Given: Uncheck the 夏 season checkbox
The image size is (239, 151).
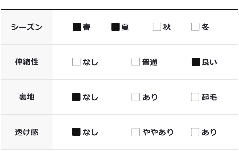Looking at the screenshot, I should [115, 27].
